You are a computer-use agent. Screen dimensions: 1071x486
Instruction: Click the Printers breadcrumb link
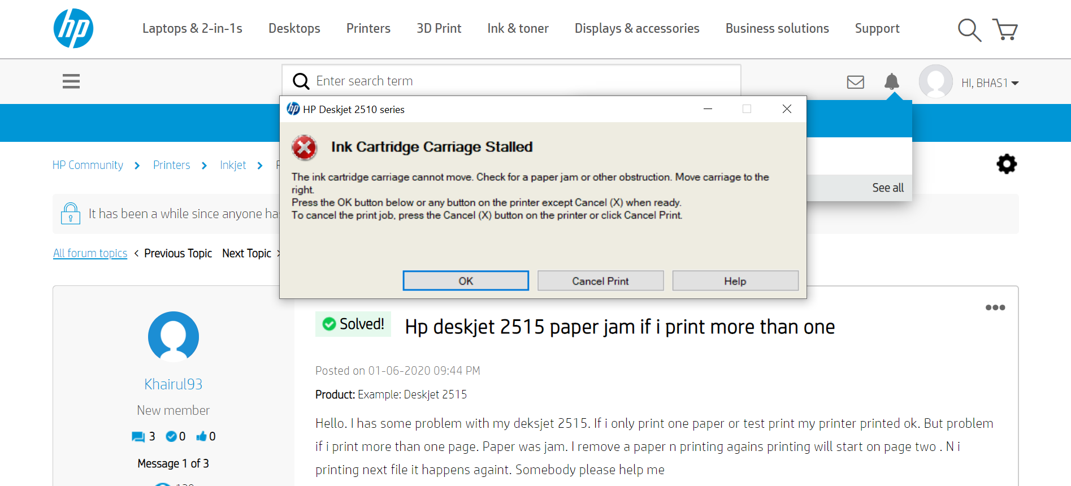(x=171, y=165)
